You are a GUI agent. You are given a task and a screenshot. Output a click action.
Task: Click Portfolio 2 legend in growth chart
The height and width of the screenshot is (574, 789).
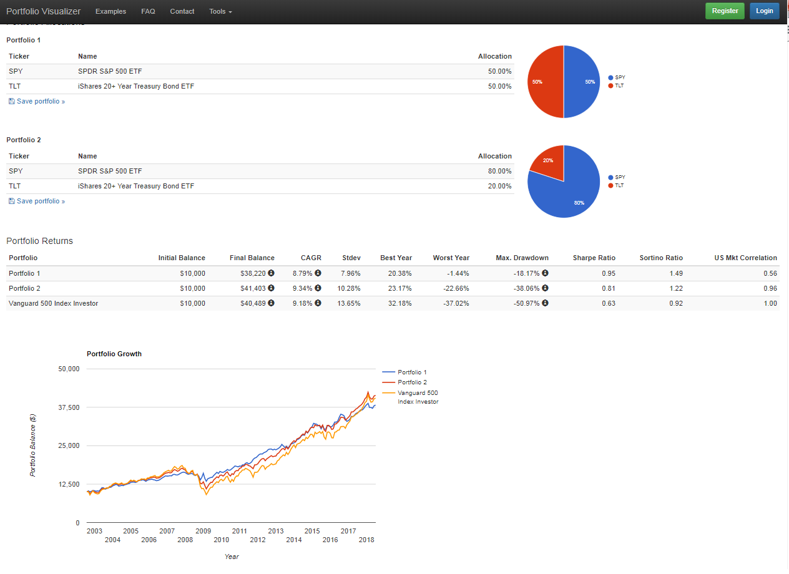(x=404, y=382)
